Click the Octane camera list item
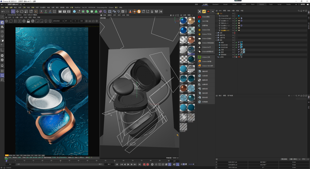Viewport: 310px width, 169px height. [206, 17]
